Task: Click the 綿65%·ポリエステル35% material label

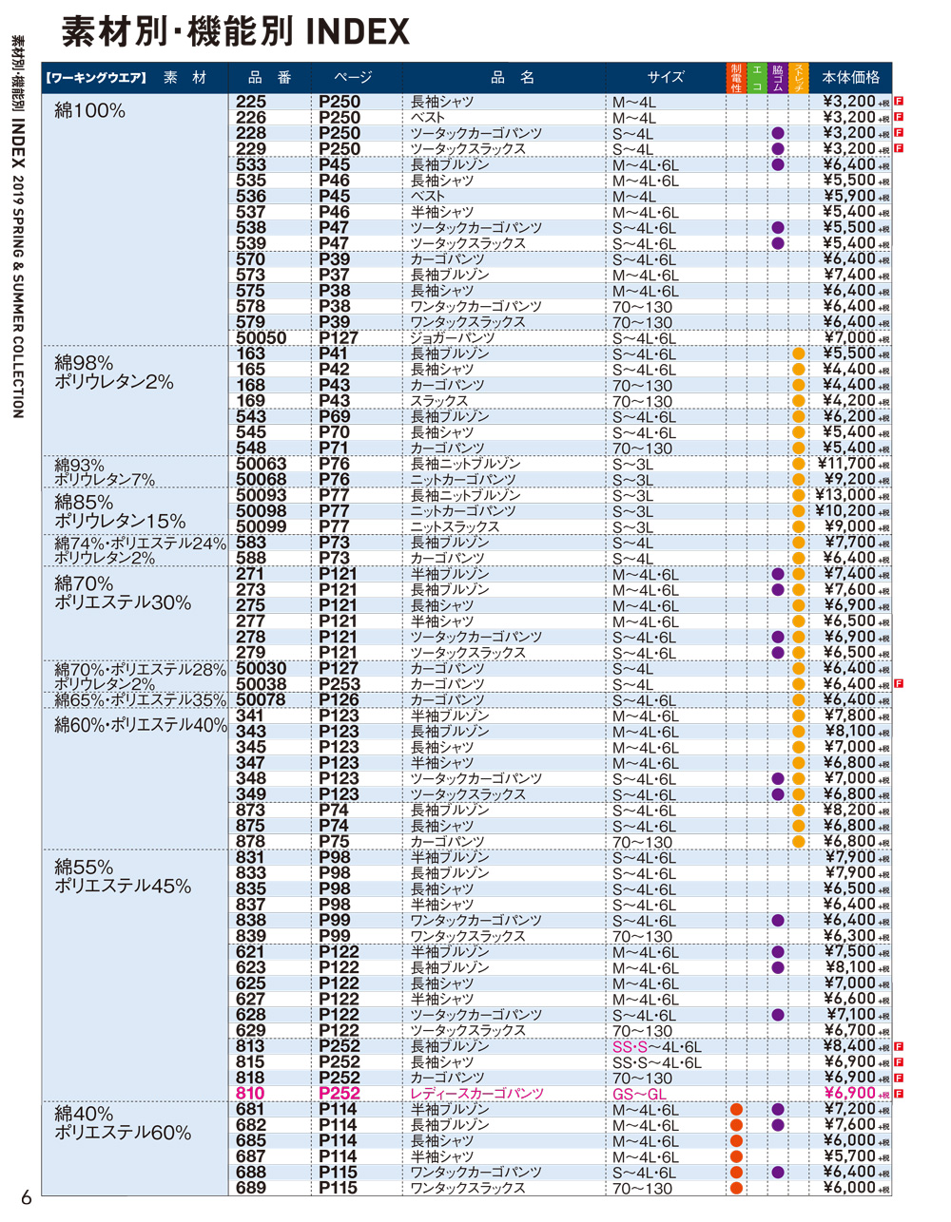Action: (x=141, y=700)
